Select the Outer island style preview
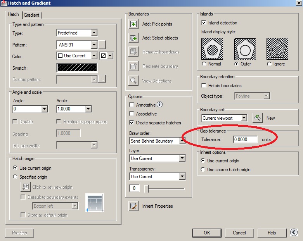 coord(245,49)
